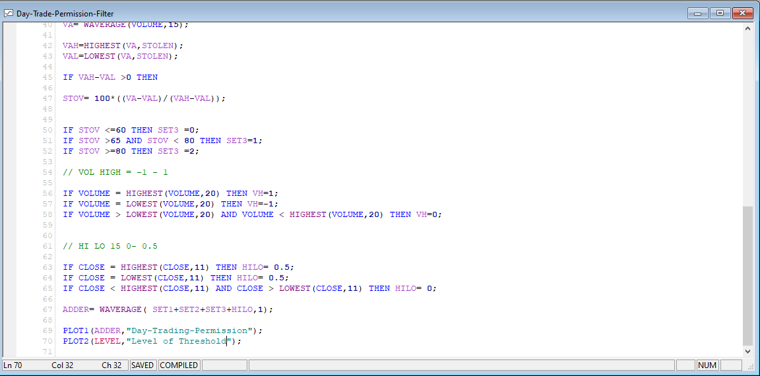Place cursor on the PLOT2 statement
The width and height of the screenshot is (760, 376).
tap(76, 341)
